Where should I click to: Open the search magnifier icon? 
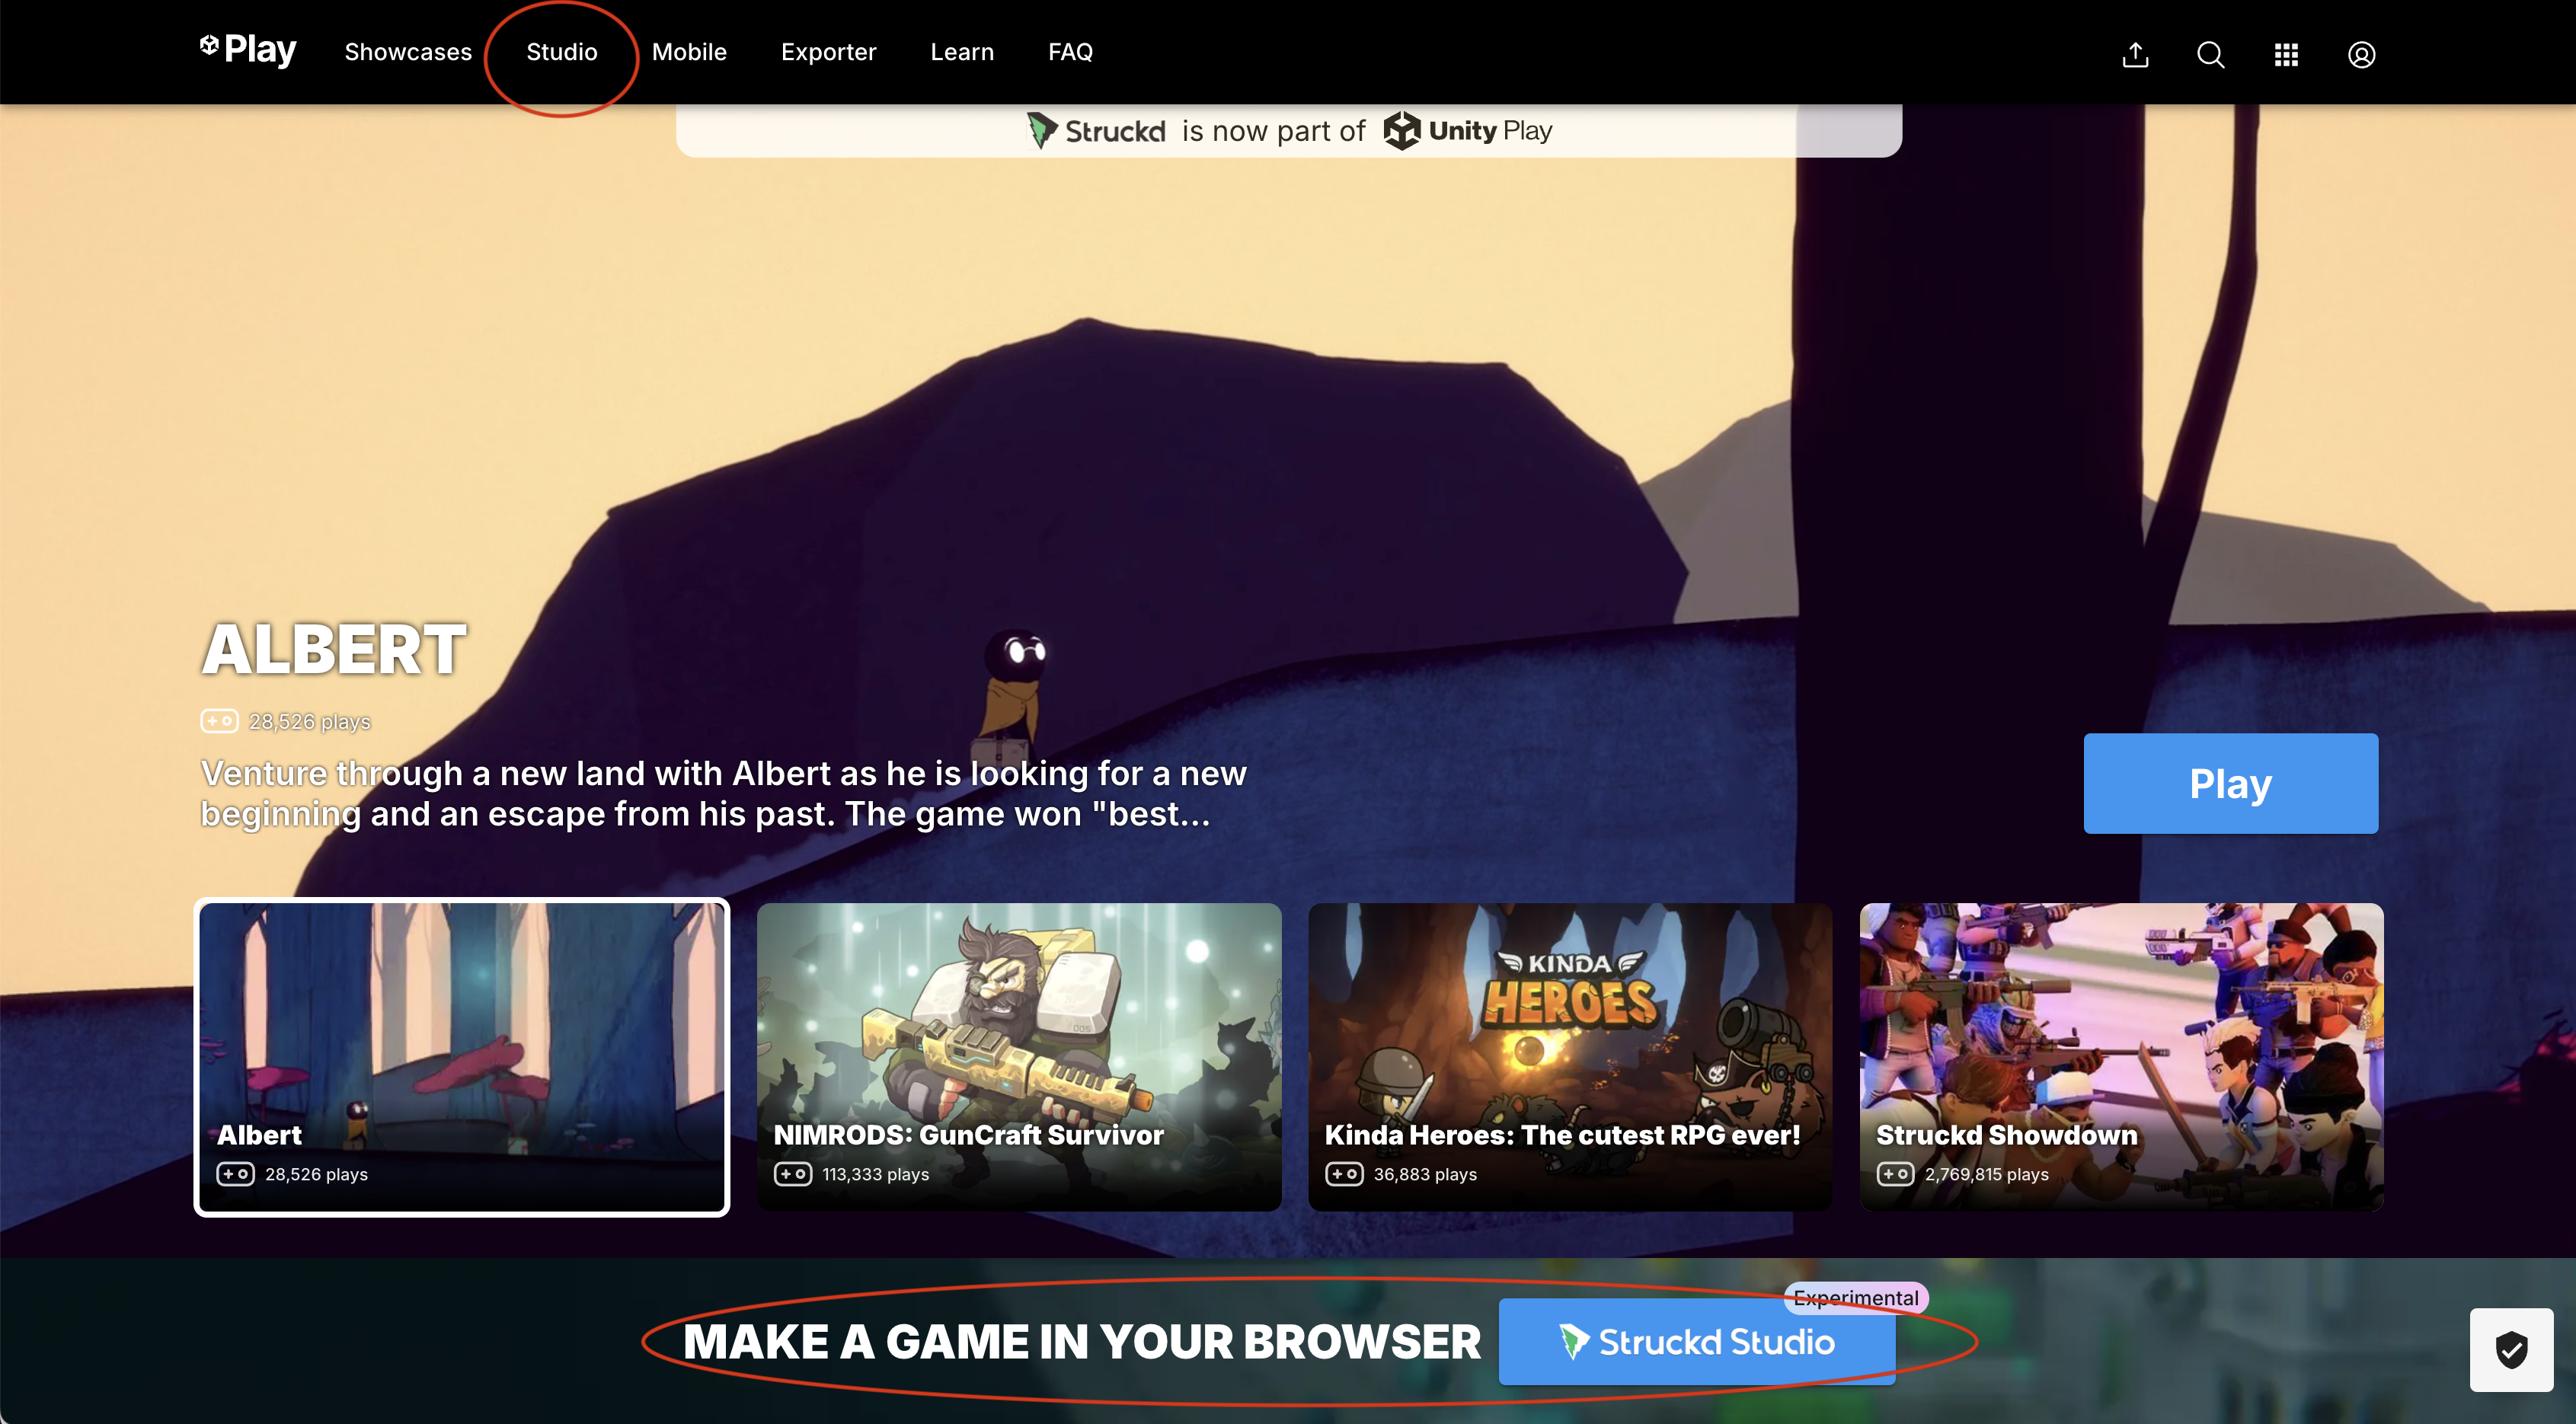2210,54
